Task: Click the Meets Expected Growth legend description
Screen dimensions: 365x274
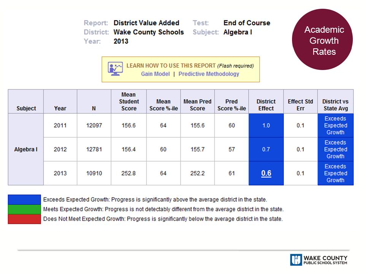Action: tap(163, 209)
